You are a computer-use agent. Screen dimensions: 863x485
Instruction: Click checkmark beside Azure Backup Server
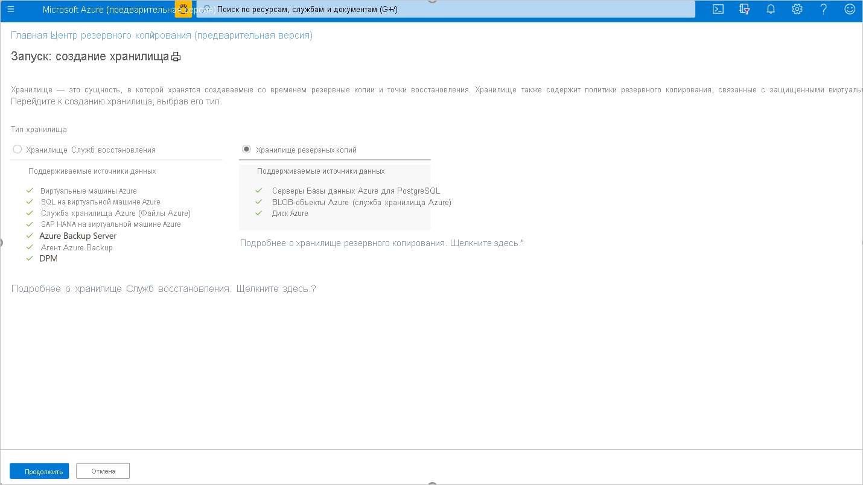coord(29,236)
